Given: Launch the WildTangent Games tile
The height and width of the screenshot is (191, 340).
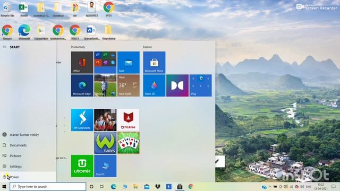Looking at the screenshot, I should pos(105,143).
